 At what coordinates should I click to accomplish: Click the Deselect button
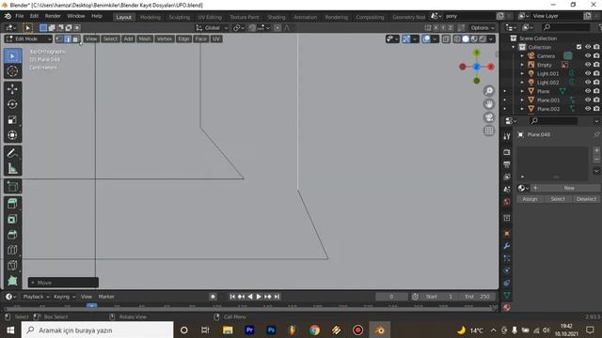tap(586, 199)
